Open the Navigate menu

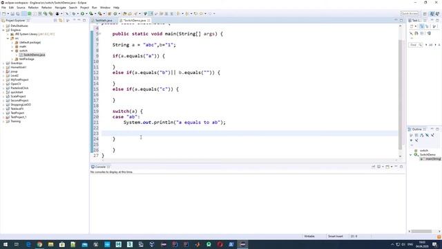point(60,8)
